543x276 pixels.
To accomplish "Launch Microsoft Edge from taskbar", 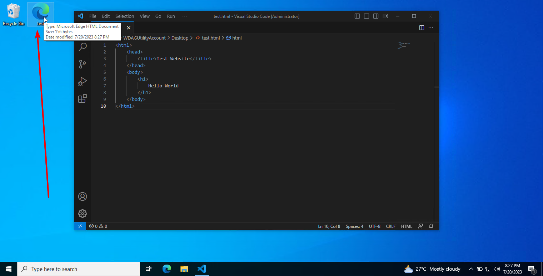I will (167, 269).
